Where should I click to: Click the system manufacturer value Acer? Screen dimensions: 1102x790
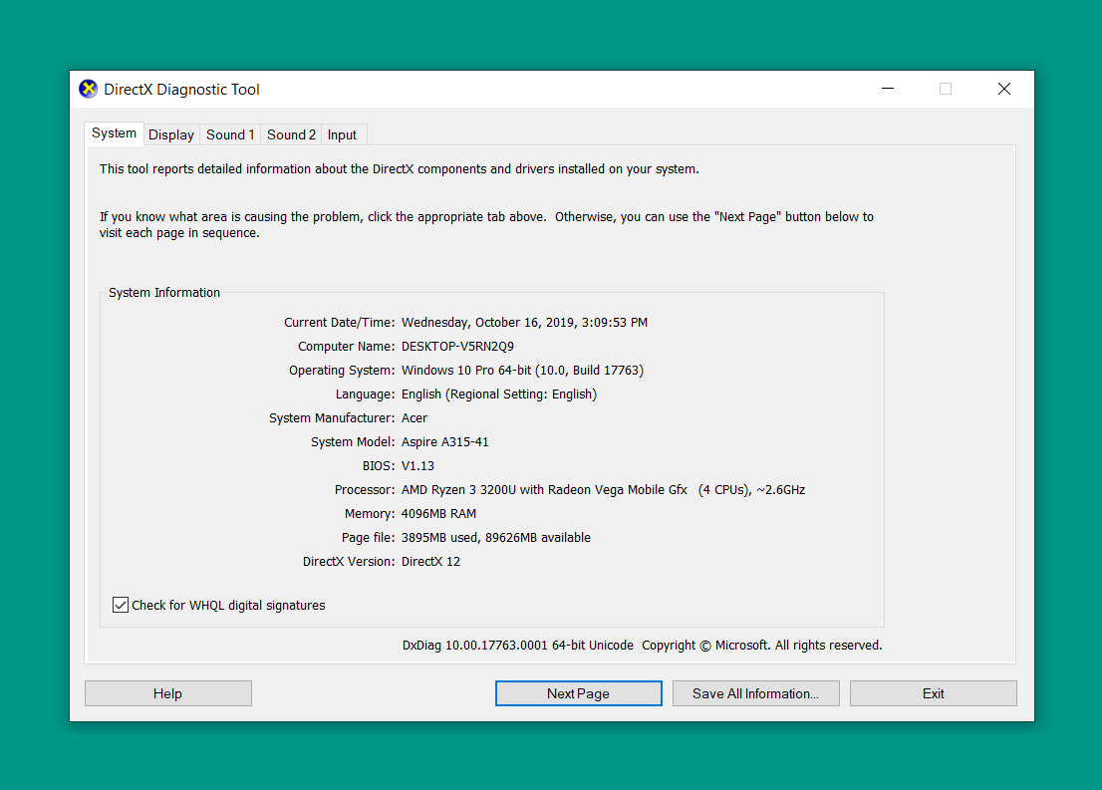[x=413, y=418]
